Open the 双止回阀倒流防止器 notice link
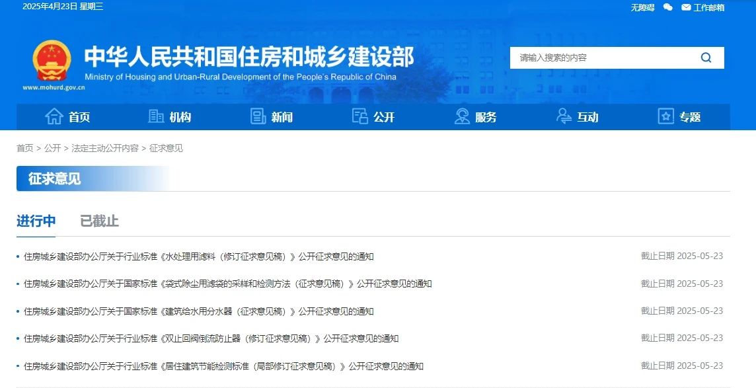This screenshot has height=388, width=756. pos(211,338)
